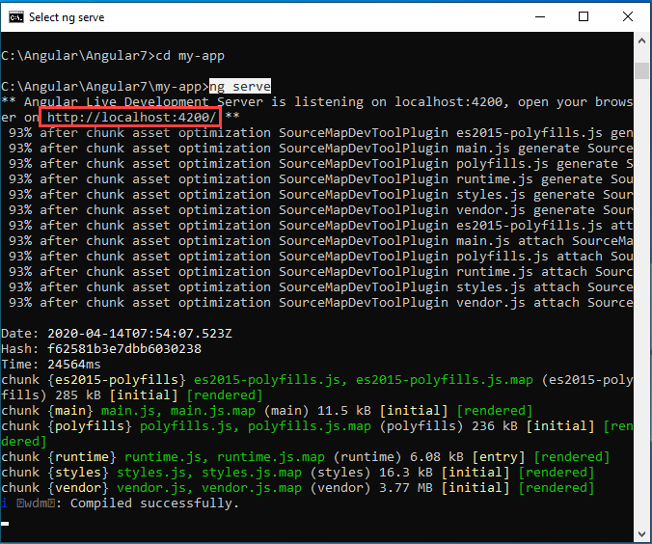Viewport: 652px width, 544px height.
Task: Click the 'Select ng serve' window title
Action: pyautogui.click(x=67, y=17)
